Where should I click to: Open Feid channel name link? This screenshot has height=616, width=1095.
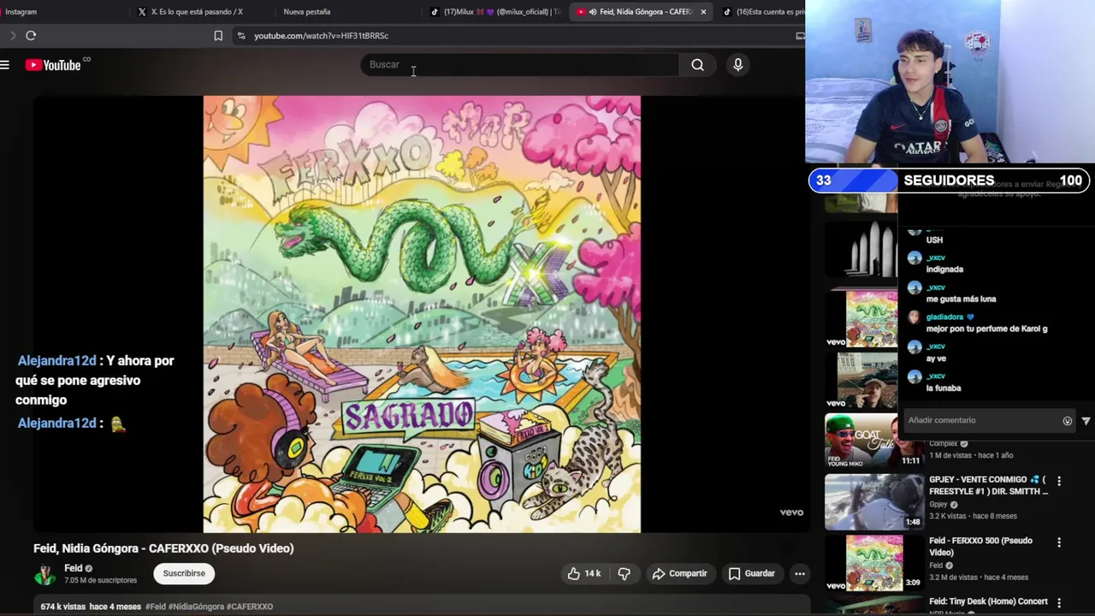coord(74,568)
